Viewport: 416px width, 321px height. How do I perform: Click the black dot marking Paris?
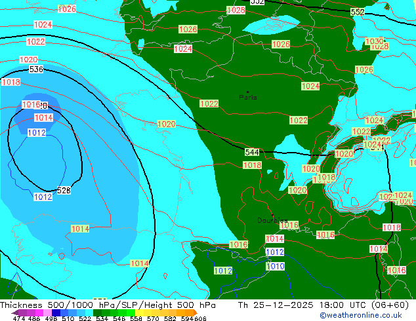[248, 92]
